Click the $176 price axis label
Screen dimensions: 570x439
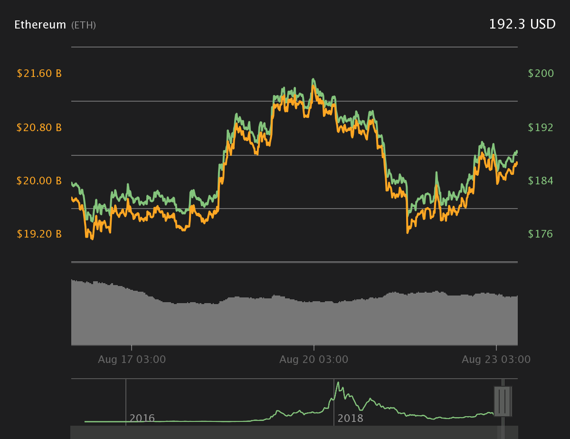coord(541,234)
